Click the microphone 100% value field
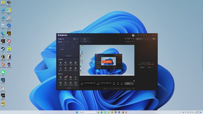This screenshot has height=114, width=203. (x=94, y=83)
